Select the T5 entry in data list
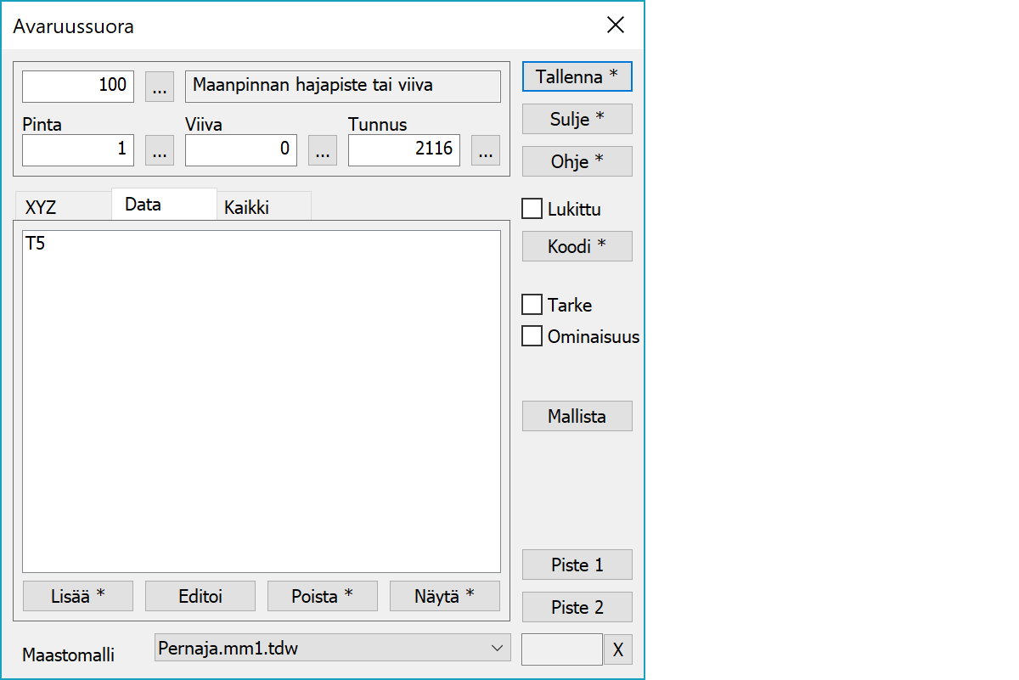The height and width of the screenshot is (680, 1019). (36, 244)
